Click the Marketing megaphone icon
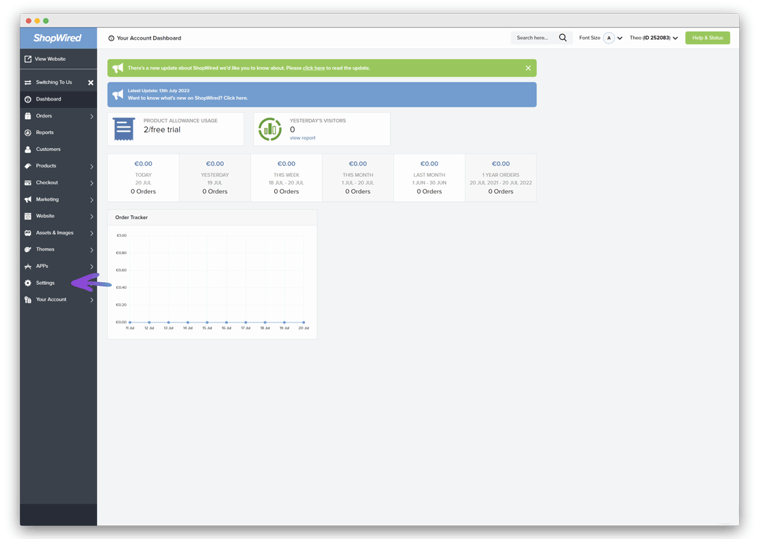 tap(27, 199)
